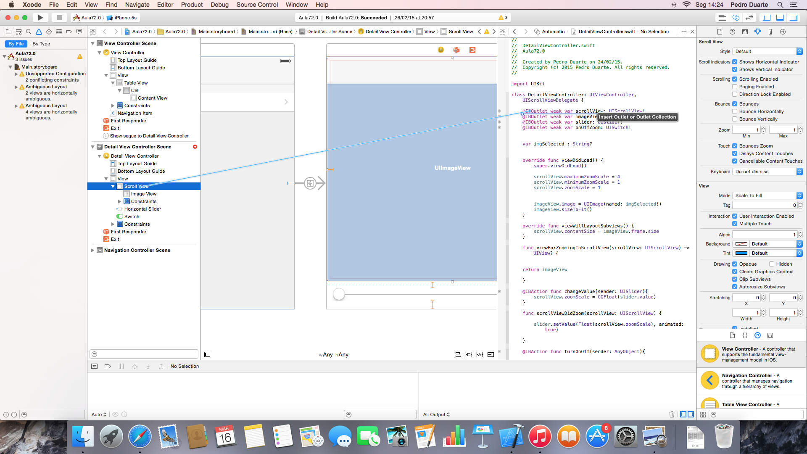Toggle Shows Vertical Indicator checkbox

click(x=735, y=69)
